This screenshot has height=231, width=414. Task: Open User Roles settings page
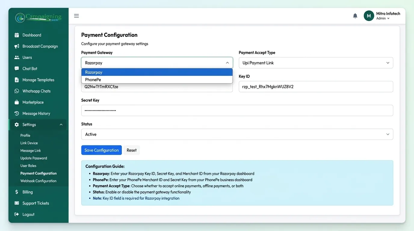28,166
